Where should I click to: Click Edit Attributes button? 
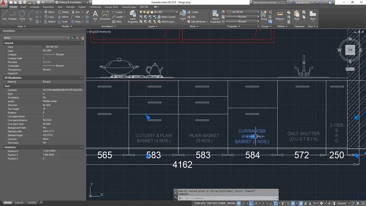pyautogui.click(x=197, y=22)
